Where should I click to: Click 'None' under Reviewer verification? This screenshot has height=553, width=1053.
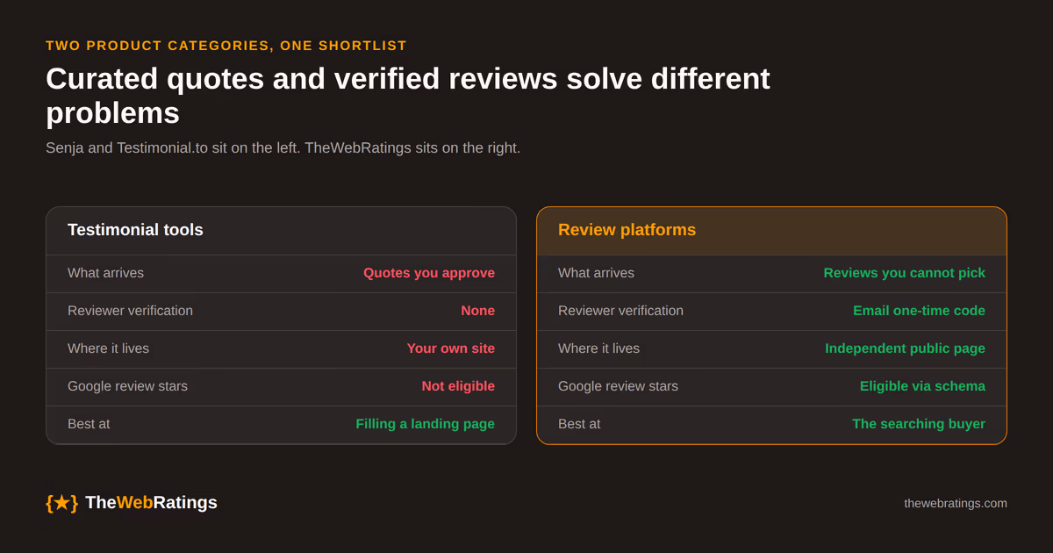tap(477, 311)
